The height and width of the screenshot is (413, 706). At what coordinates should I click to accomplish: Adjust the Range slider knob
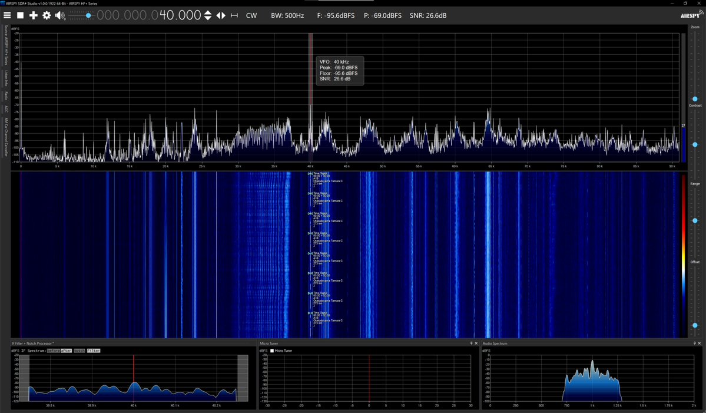tap(695, 221)
